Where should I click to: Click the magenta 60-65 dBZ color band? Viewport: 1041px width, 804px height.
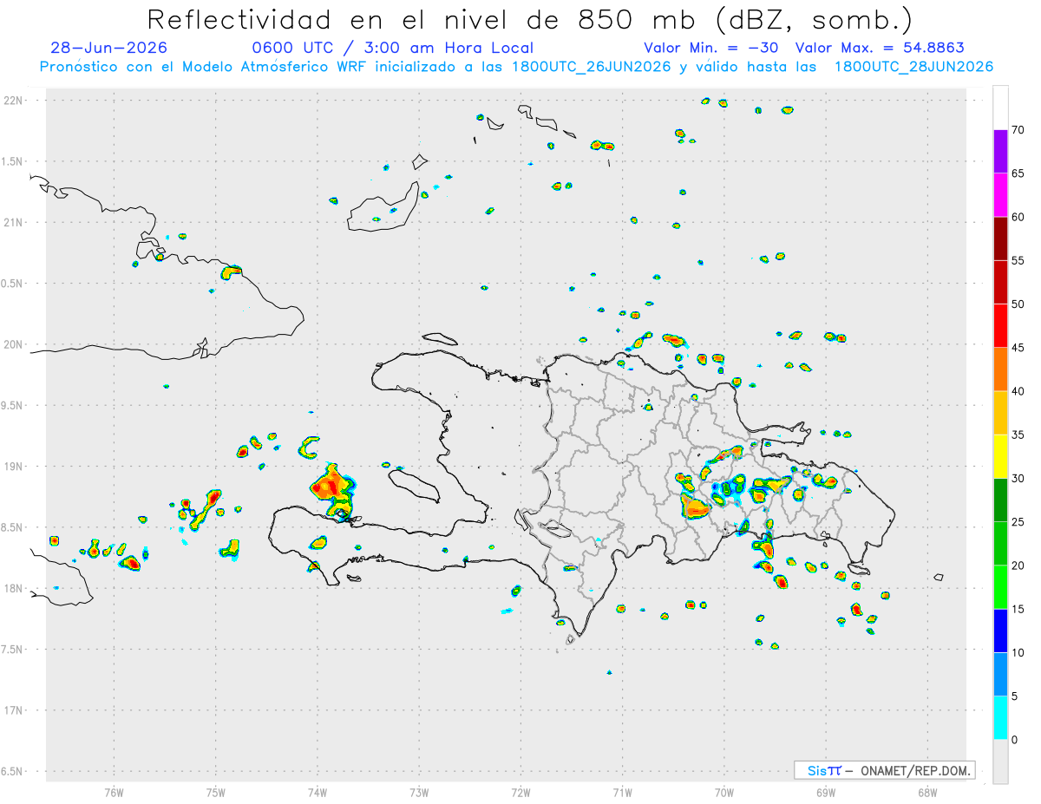1000,195
